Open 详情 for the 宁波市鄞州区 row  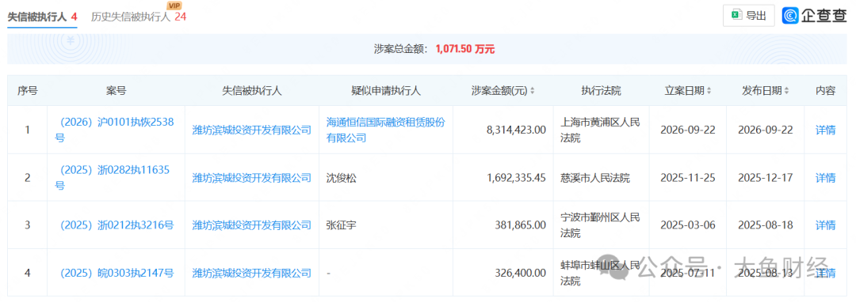(825, 225)
